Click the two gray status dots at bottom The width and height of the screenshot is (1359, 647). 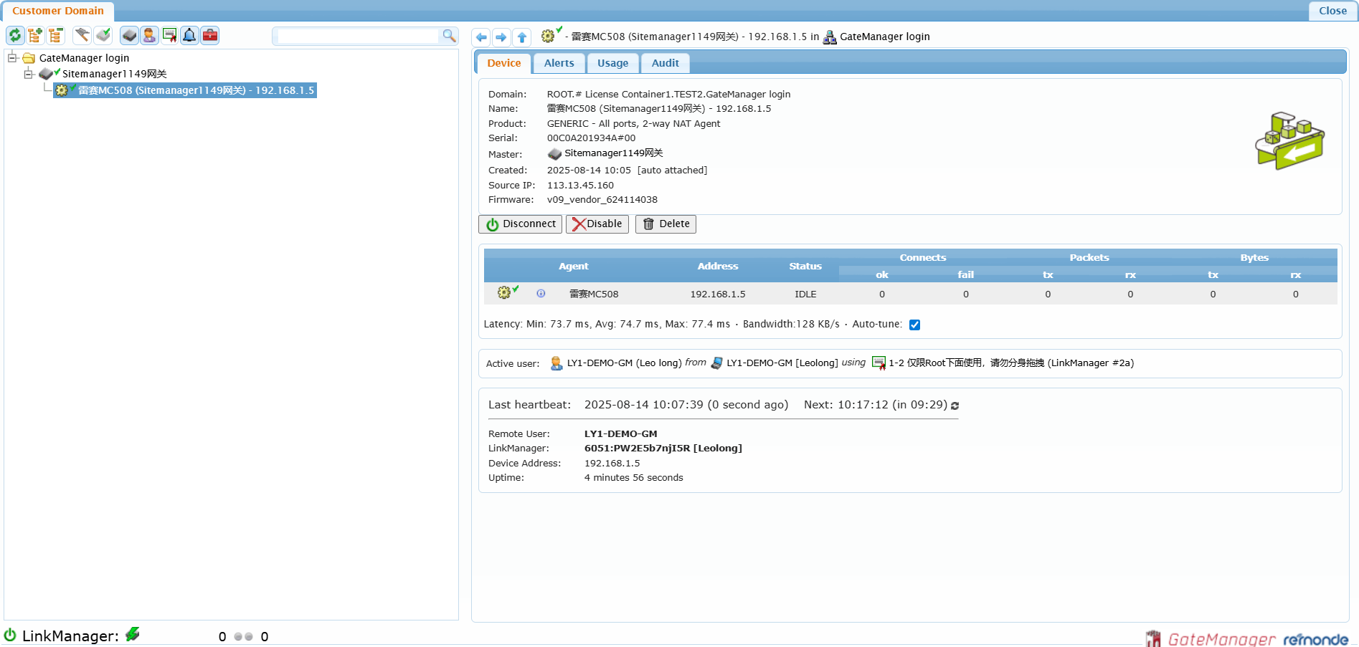click(x=244, y=636)
